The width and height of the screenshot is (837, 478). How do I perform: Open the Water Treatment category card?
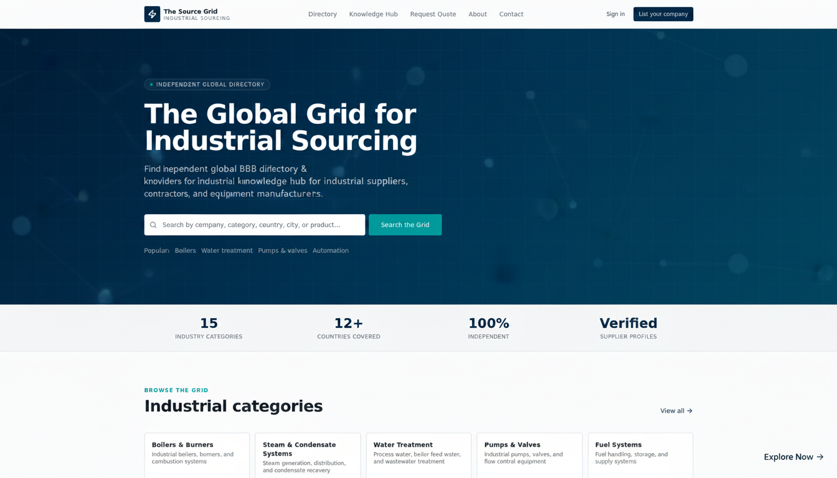(x=418, y=456)
